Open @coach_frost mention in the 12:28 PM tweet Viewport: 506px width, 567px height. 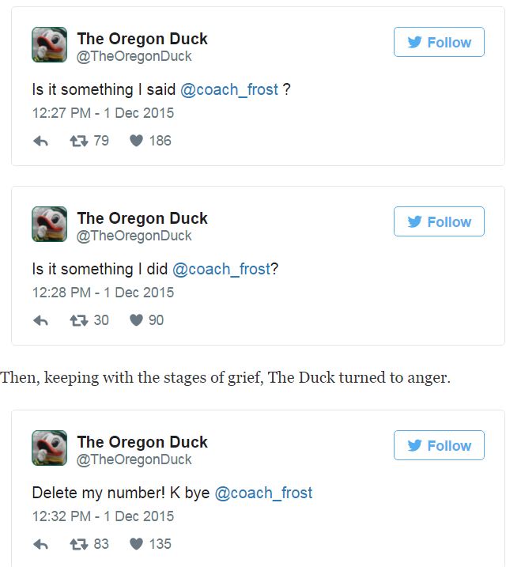tap(221, 269)
